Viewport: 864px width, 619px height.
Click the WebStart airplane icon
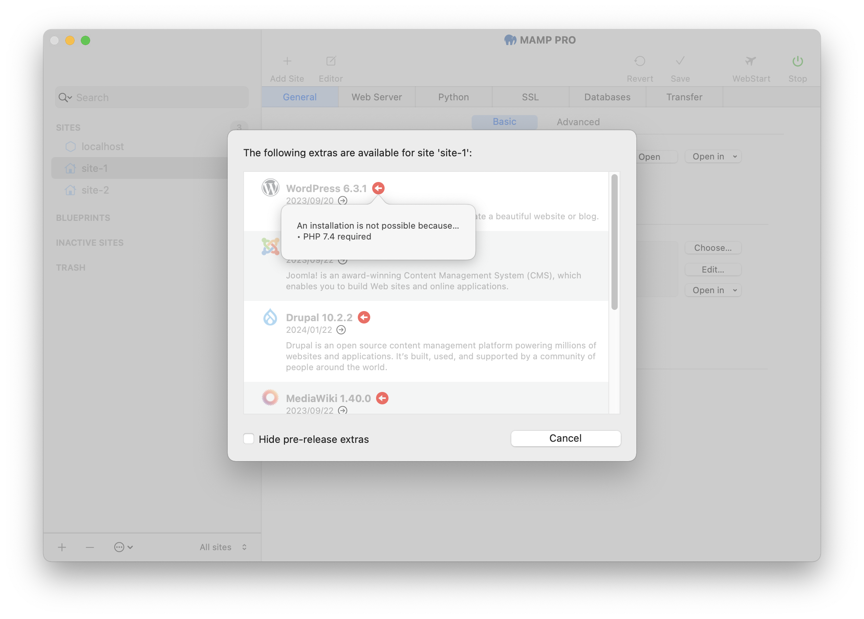(x=751, y=61)
